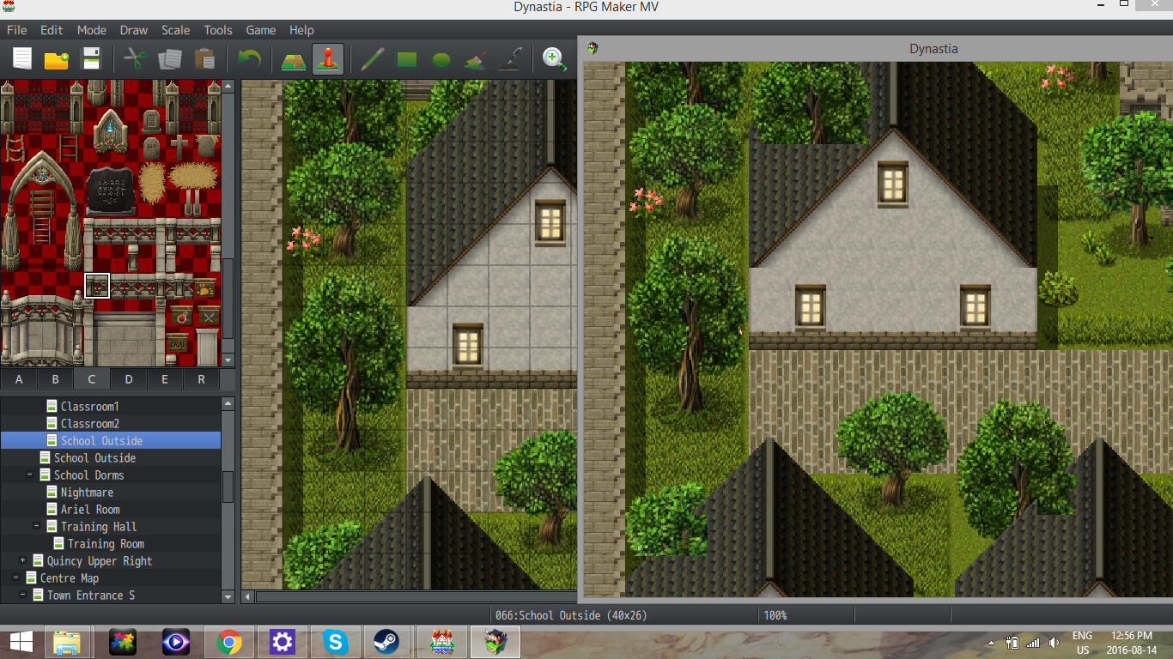Collapse the Town Entrance S node
The height and width of the screenshot is (659, 1173).
pos(23,595)
